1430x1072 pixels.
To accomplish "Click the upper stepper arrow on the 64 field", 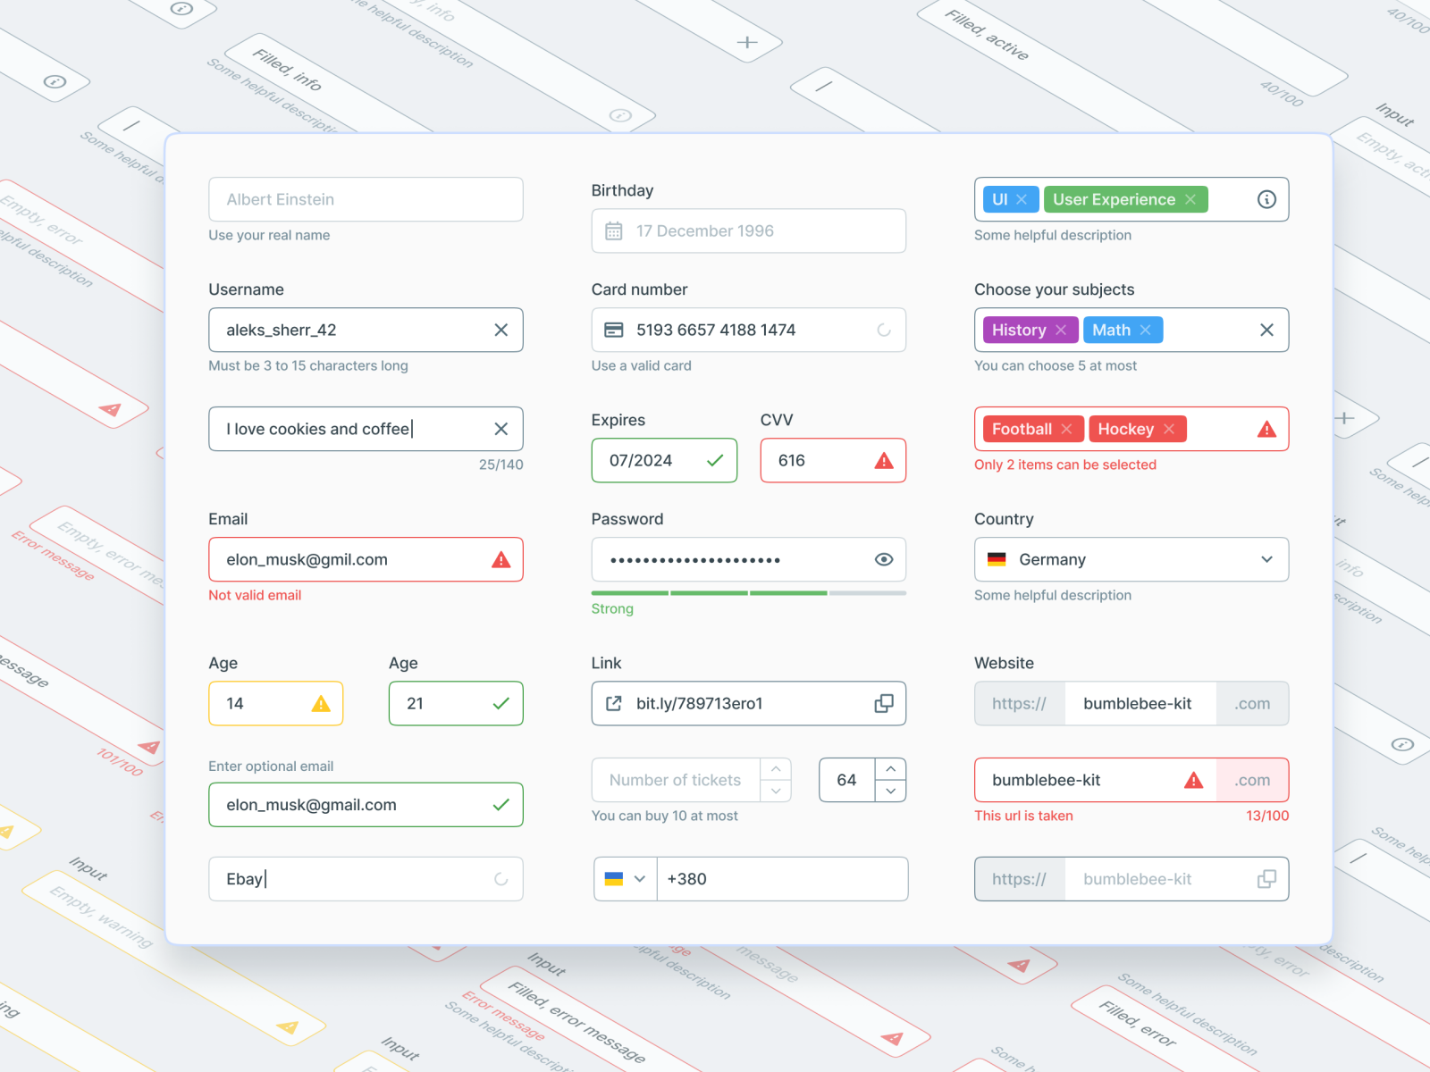I will click(890, 768).
